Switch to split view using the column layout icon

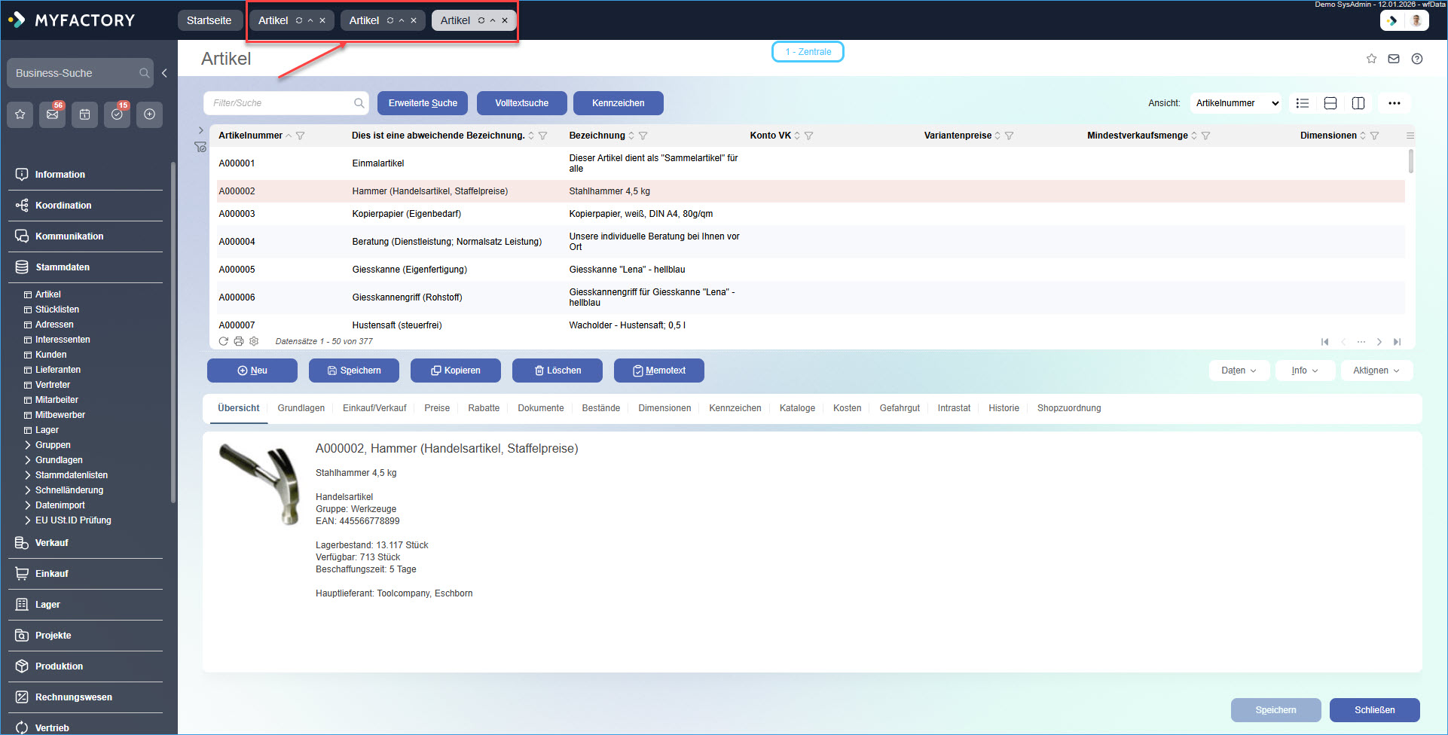point(1358,103)
